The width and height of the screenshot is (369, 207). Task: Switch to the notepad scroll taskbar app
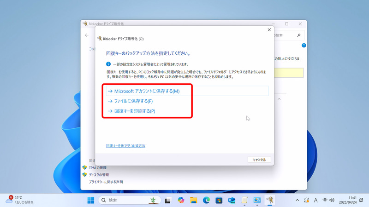[x=244, y=200]
